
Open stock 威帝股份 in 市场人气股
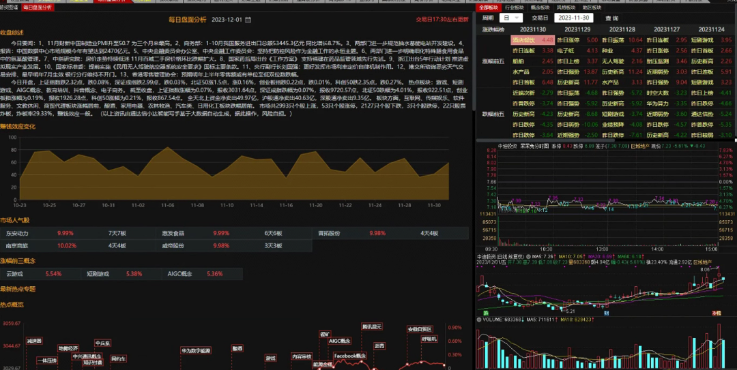173,245
